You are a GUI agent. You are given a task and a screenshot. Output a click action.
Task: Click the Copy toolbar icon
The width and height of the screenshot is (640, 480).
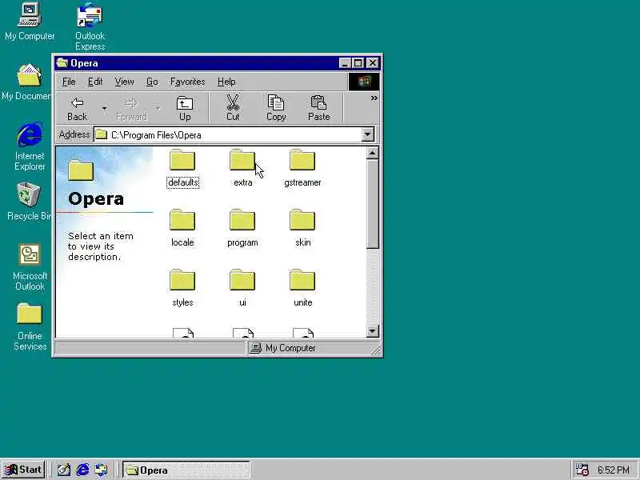(x=276, y=102)
